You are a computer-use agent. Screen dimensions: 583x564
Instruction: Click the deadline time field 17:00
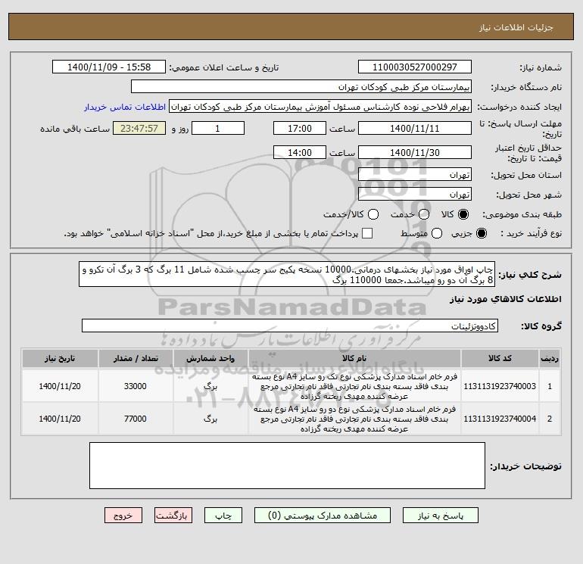[300, 129]
